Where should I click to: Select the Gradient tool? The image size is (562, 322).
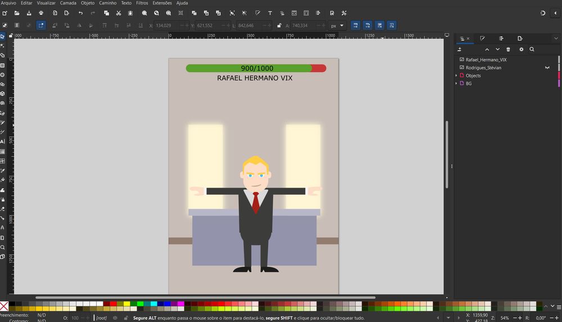tap(2, 151)
